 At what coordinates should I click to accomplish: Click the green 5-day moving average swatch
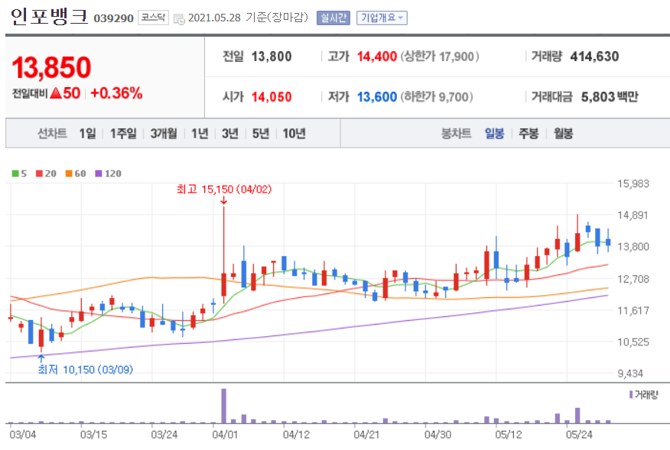coord(15,173)
